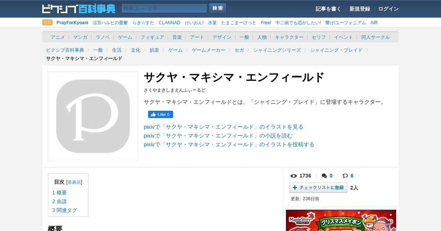The width and height of the screenshot is (441, 231).
Task: Open ログイン login link
Action: point(388,9)
